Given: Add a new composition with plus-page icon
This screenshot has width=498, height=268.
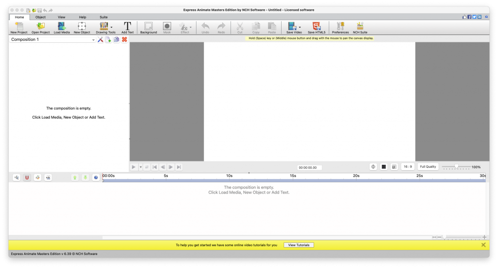Looking at the screenshot, I should [x=108, y=39].
